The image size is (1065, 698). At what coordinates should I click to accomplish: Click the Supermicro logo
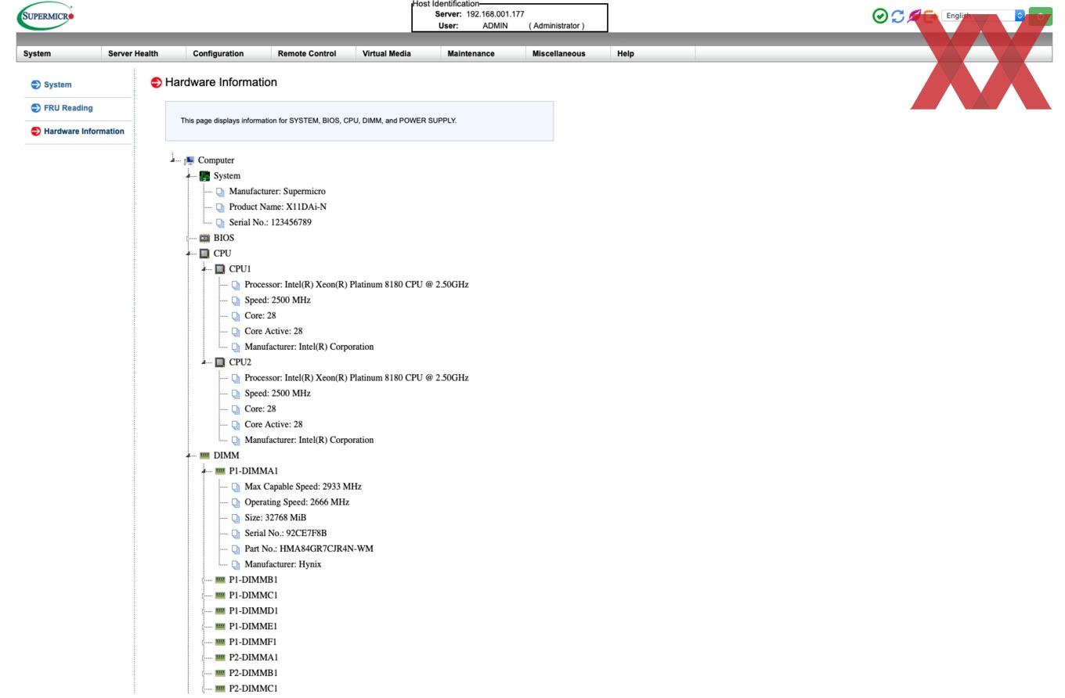click(x=46, y=16)
